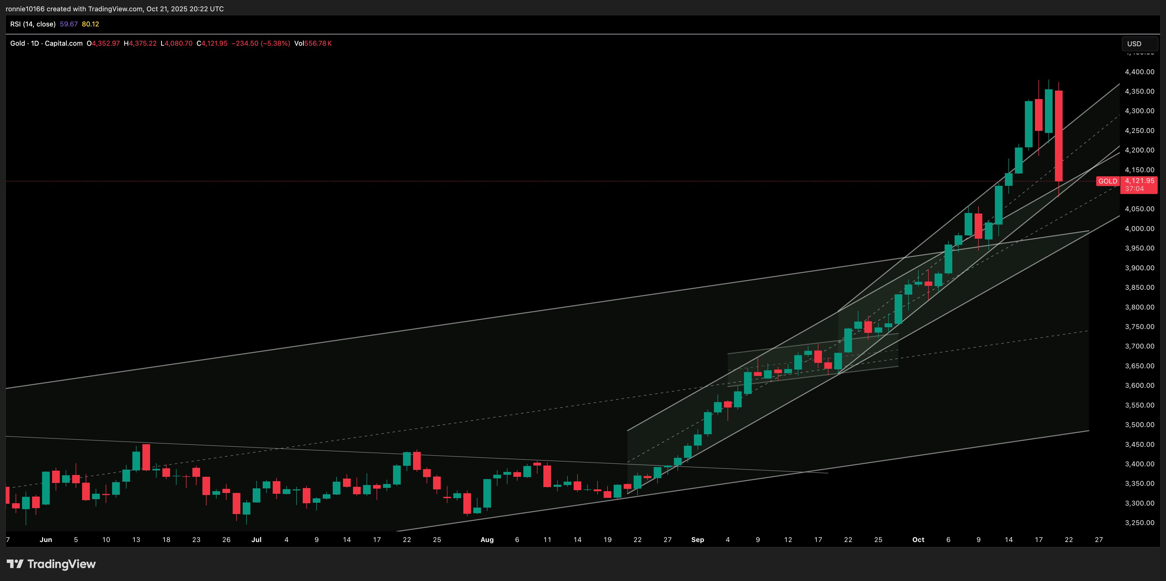Click the 4,400.00 price axis label
Image resolution: width=1166 pixels, height=581 pixels.
pyautogui.click(x=1139, y=72)
